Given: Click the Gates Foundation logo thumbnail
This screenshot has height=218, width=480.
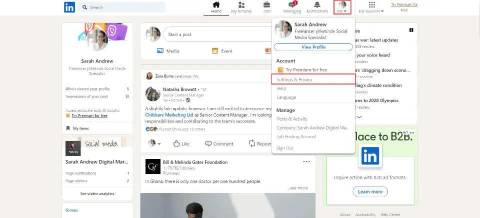Looking at the screenshot, I should pos(153,166).
